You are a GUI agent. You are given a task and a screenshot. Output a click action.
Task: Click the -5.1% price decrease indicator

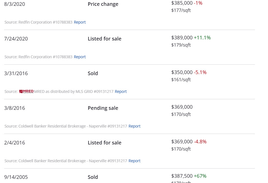tap(200, 72)
